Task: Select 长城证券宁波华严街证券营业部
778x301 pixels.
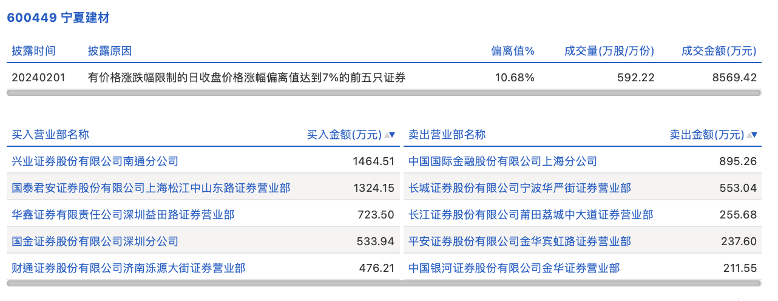Action: pos(520,188)
